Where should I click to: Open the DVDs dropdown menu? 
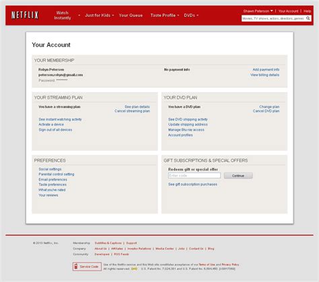[x=191, y=15]
